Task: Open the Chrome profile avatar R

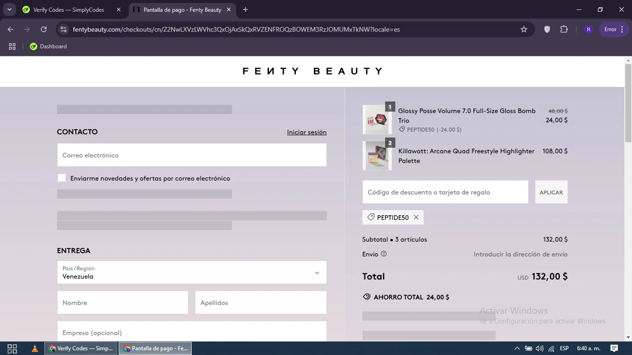Action: click(x=589, y=29)
